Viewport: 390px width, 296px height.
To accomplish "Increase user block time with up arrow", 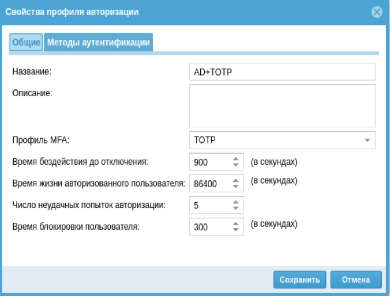I will [x=236, y=224].
